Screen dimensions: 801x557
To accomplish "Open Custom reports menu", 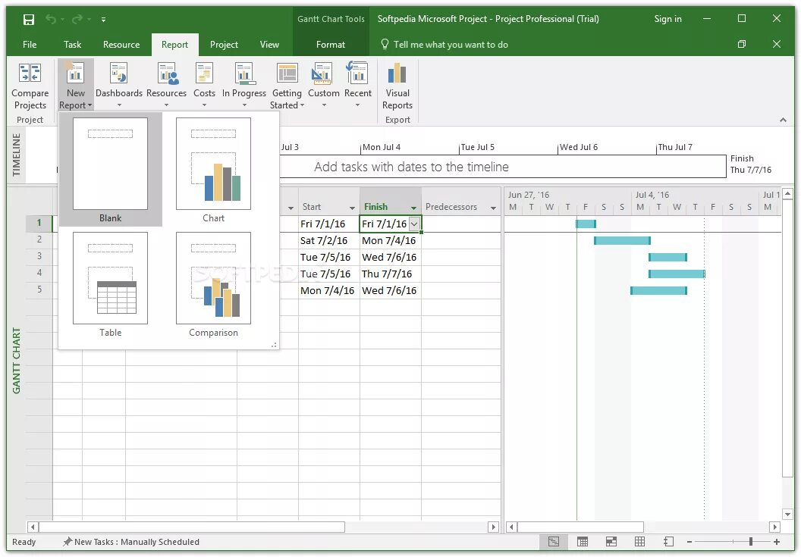I will (324, 86).
